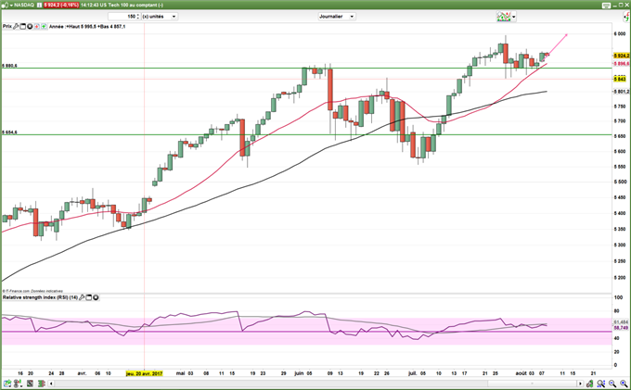This screenshot has height=390, width=631.
Task: Open Prix panel settings wrench icon
Action: (x=16, y=26)
